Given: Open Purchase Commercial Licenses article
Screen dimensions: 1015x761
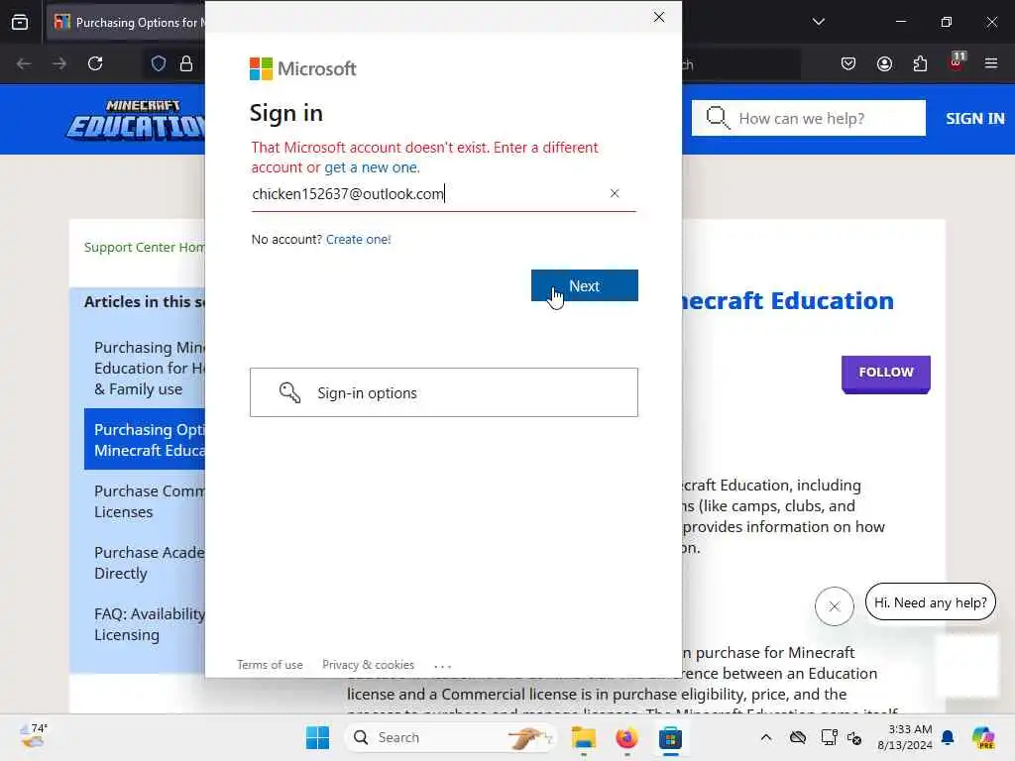Looking at the screenshot, I should [150, 501].
